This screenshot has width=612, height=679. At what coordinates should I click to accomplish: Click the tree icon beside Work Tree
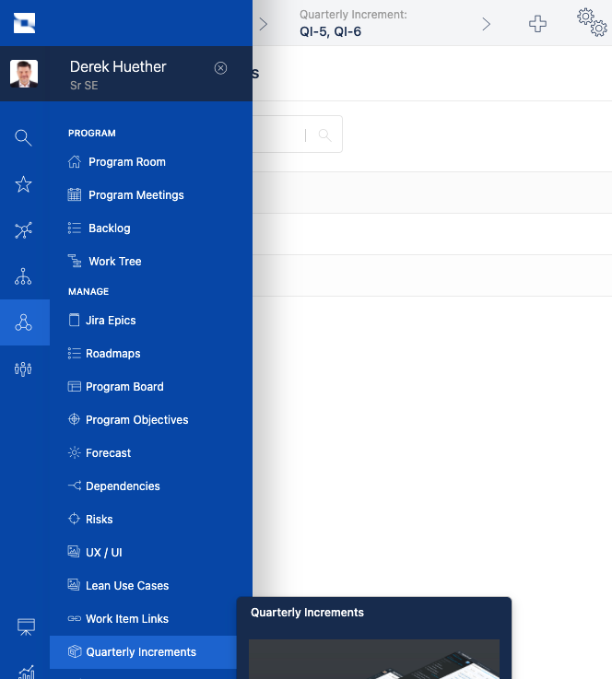(x=75, y=261)
